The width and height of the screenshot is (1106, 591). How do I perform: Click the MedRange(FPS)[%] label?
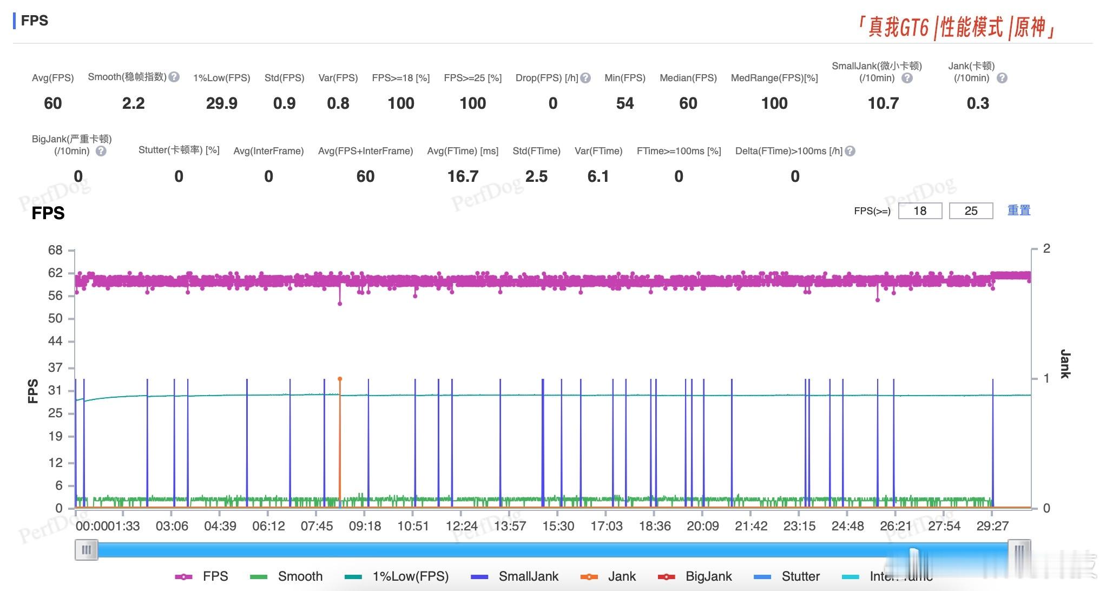774,78
